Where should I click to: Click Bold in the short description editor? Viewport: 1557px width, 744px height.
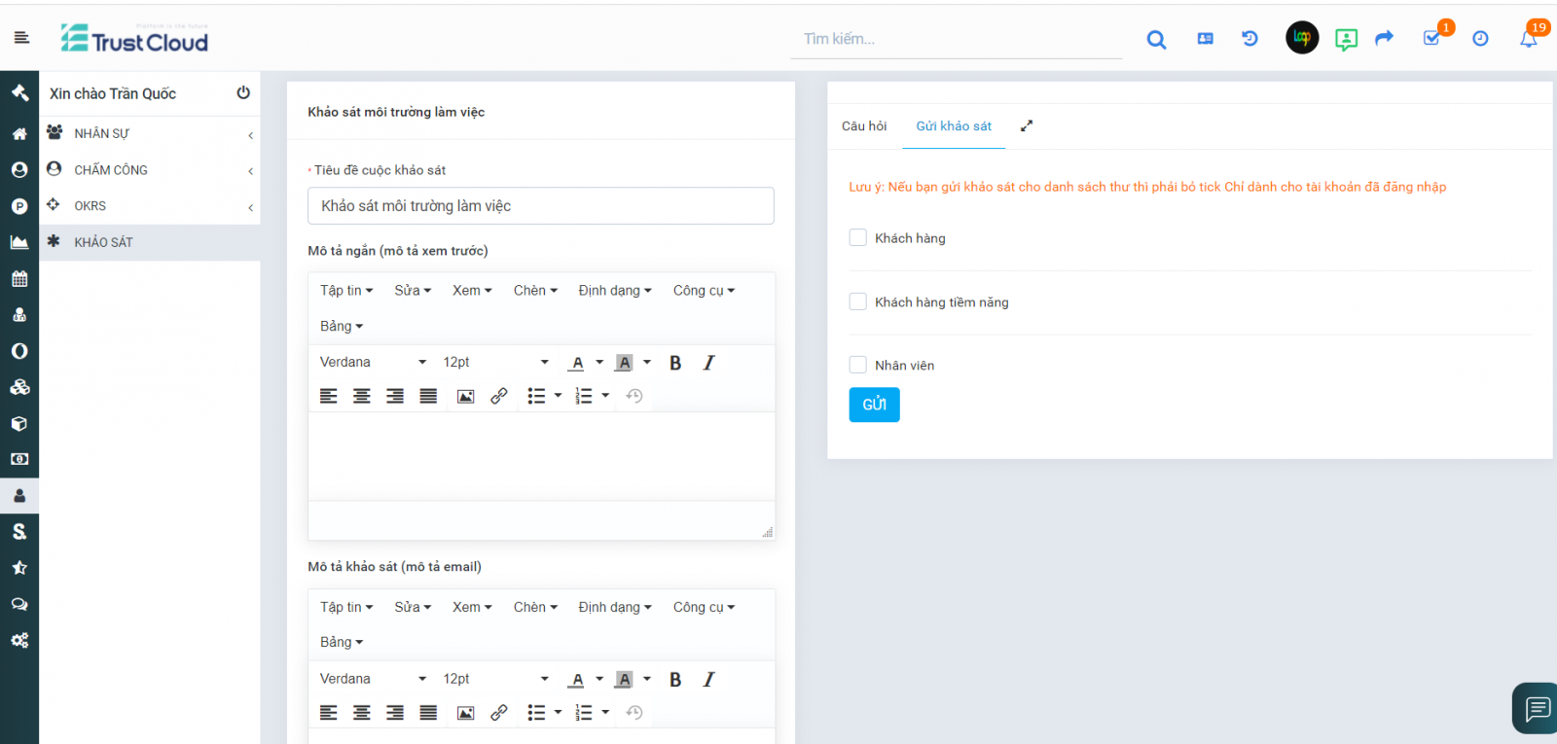tap(675, 363)
